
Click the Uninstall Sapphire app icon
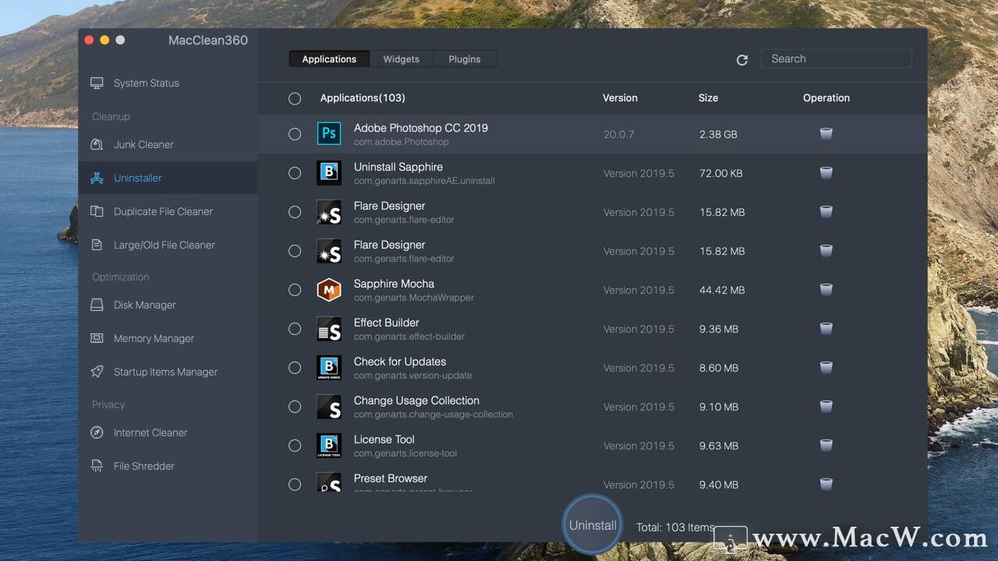(329, 173)
